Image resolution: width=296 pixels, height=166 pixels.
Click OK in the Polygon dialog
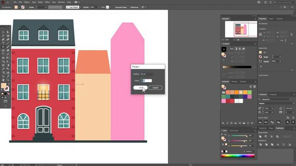pyautogui.click(x=140, y=88)
